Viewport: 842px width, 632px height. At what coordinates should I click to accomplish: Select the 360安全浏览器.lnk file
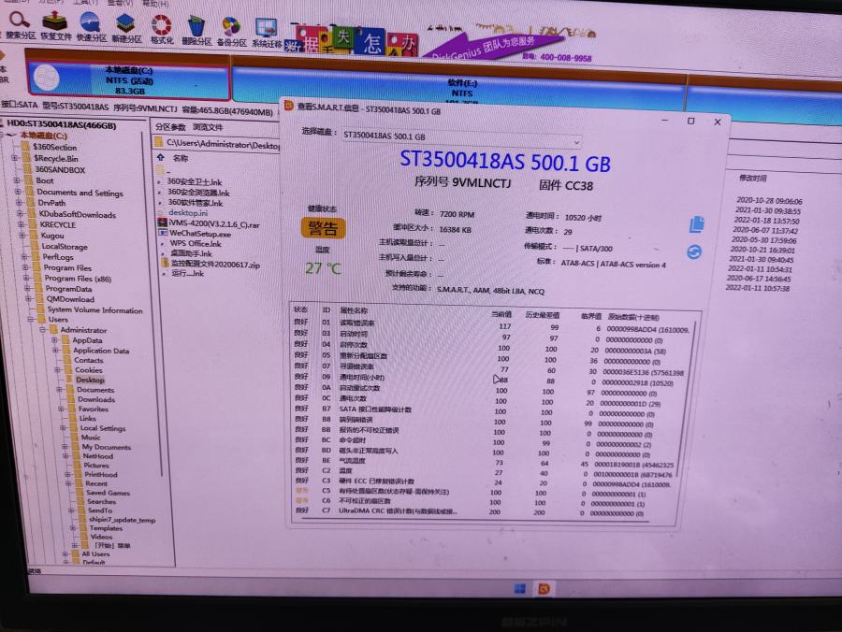pyautogui.click(x=198, y=192)
